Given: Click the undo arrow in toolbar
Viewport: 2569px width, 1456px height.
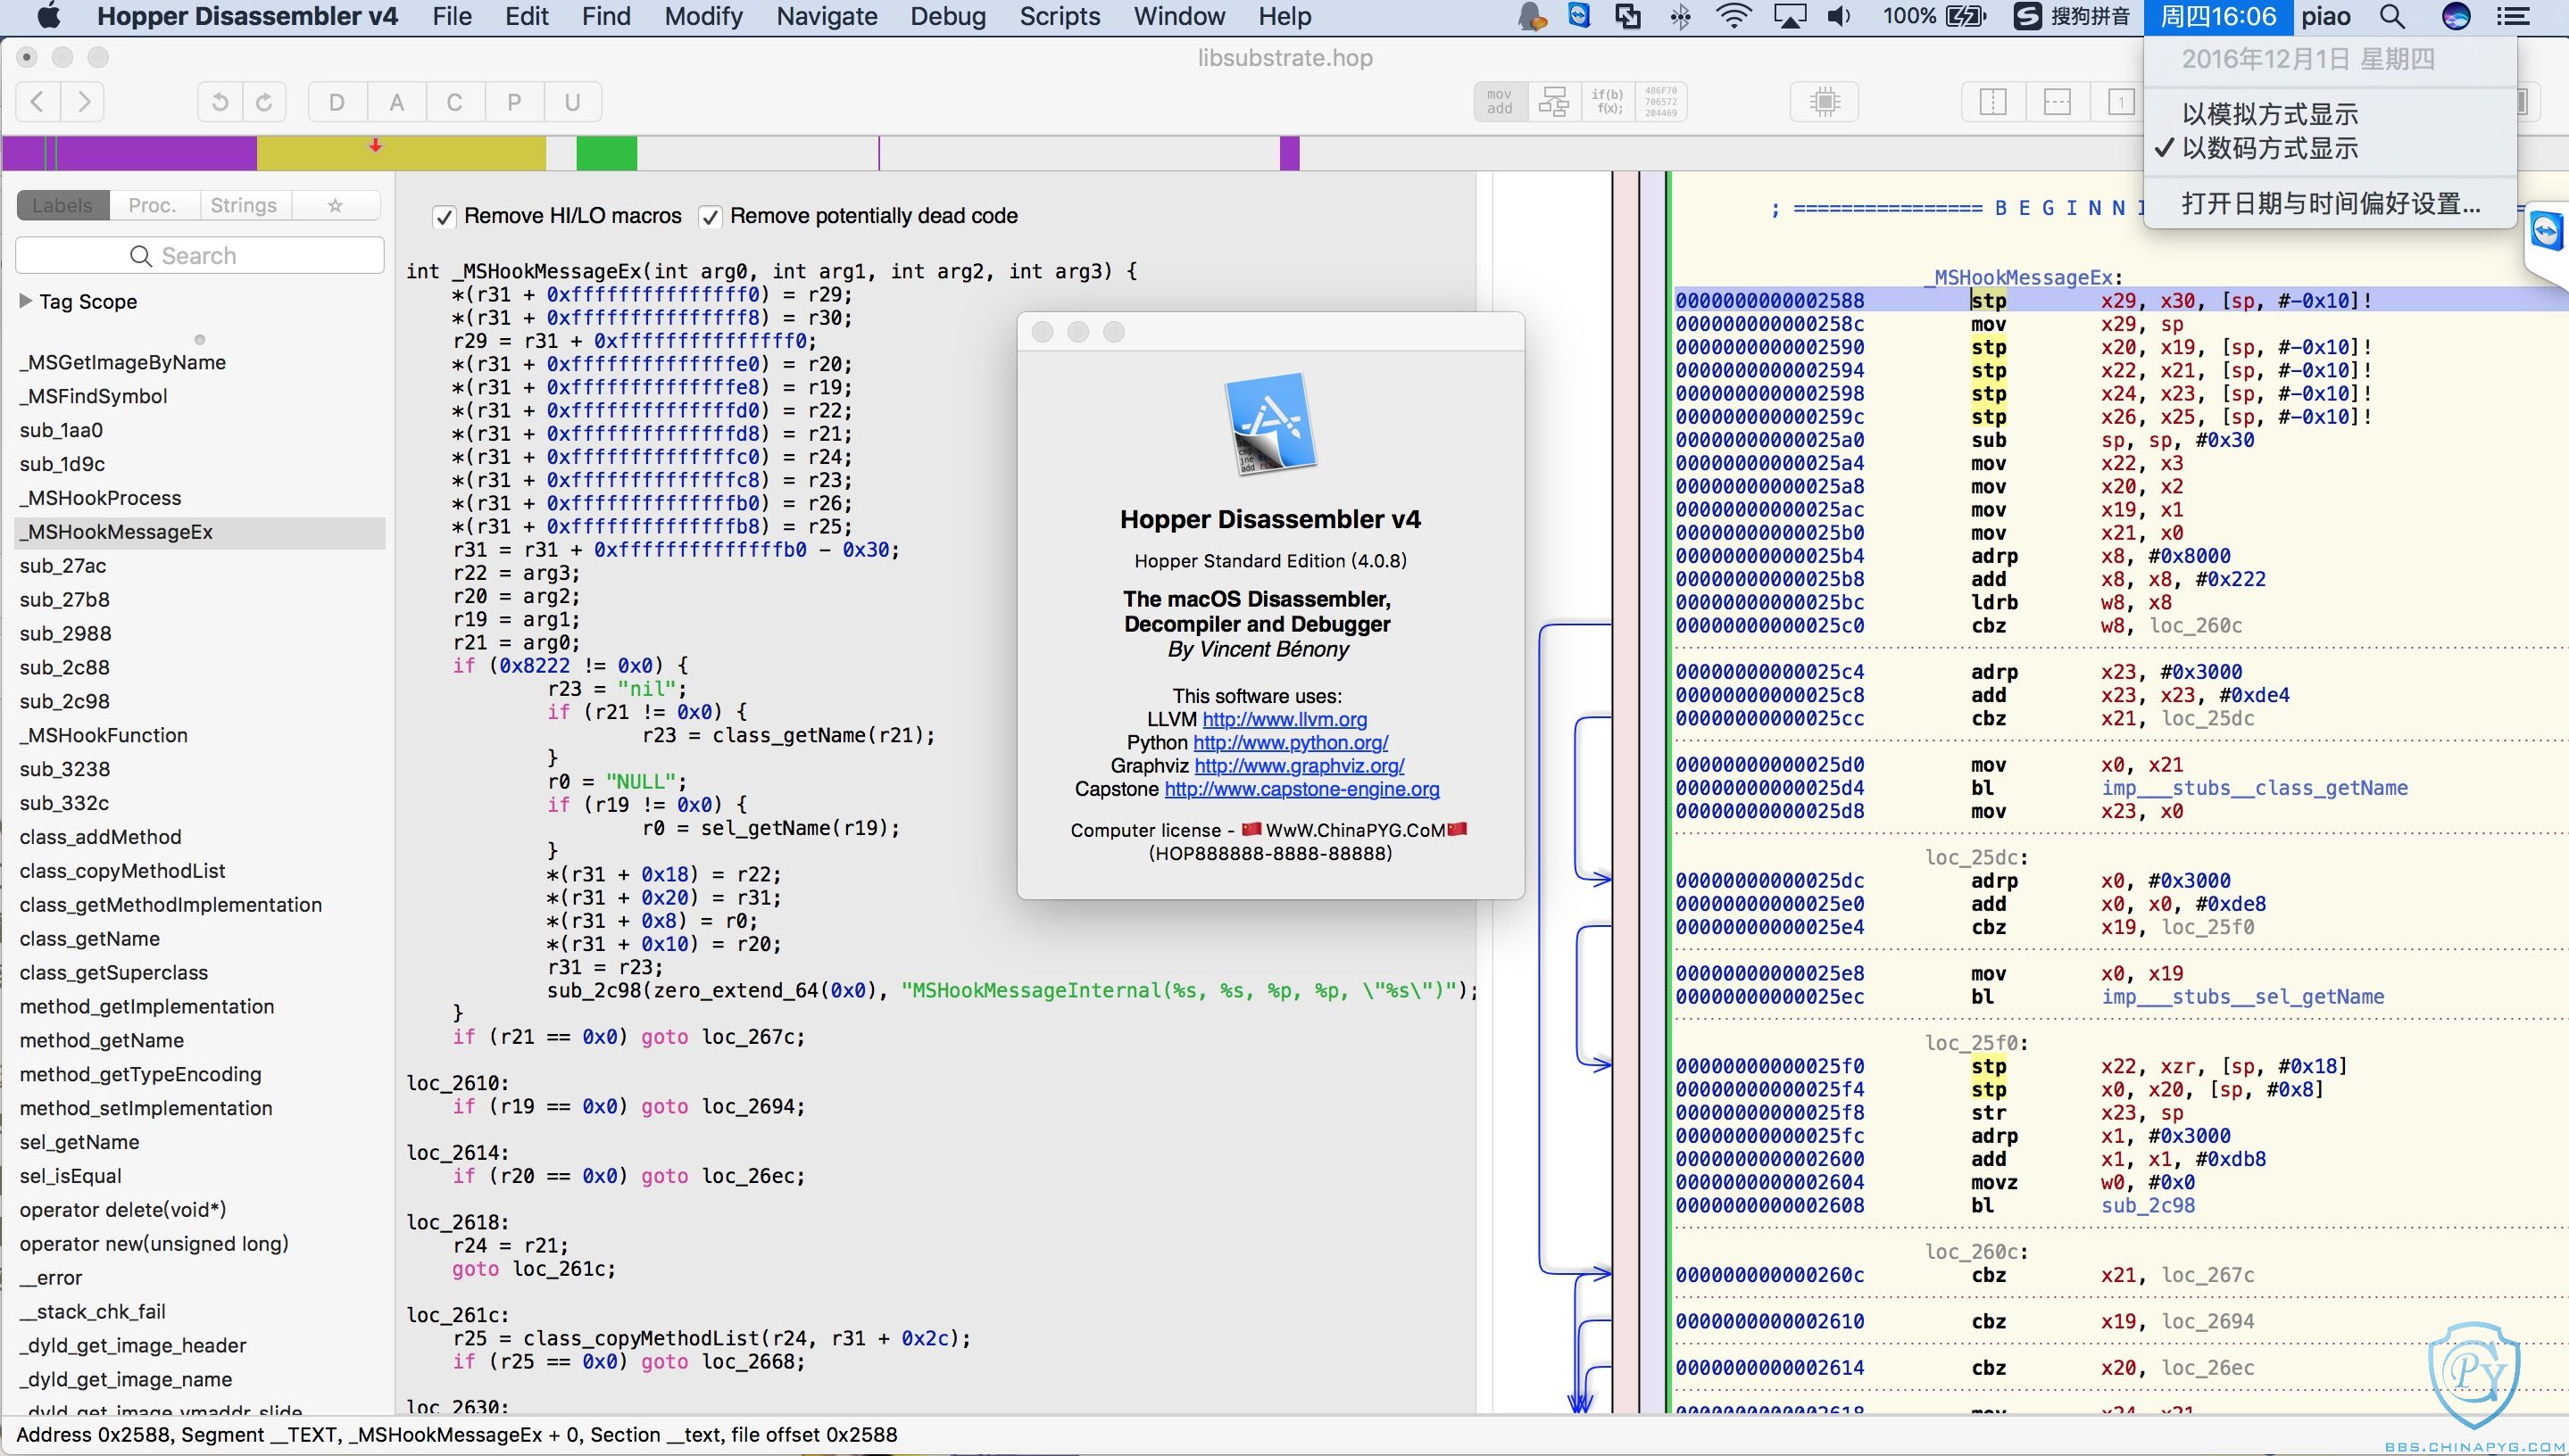Looking at the screenshot, I should coord(220,102).
